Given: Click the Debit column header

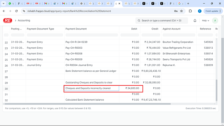Looking at the screenshot, I should pyautogui.click(x=130, y=29).
